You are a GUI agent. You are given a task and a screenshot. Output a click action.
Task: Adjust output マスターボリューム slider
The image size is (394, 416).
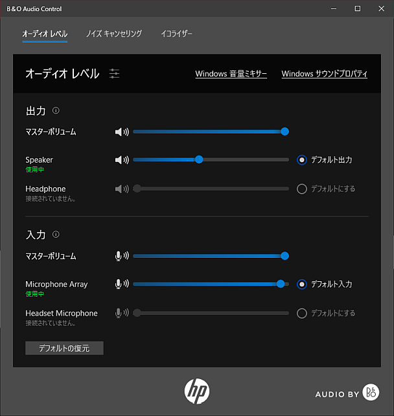(x=211, y=132)
